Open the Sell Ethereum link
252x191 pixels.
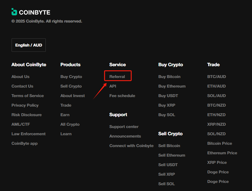(x=171, y=155)
